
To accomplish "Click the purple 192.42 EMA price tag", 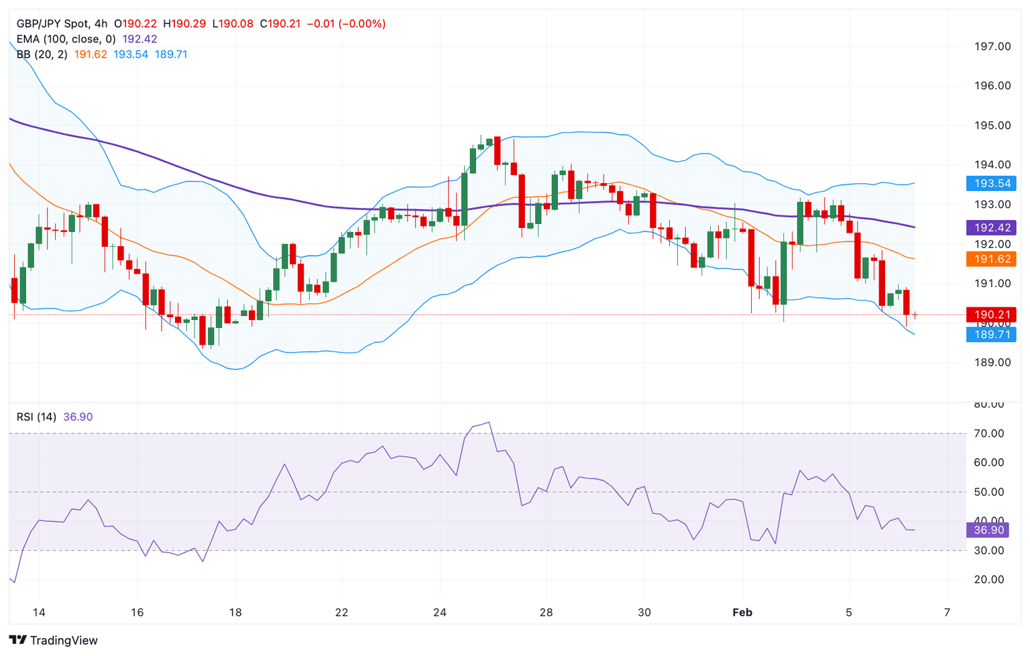I will 991,227.
